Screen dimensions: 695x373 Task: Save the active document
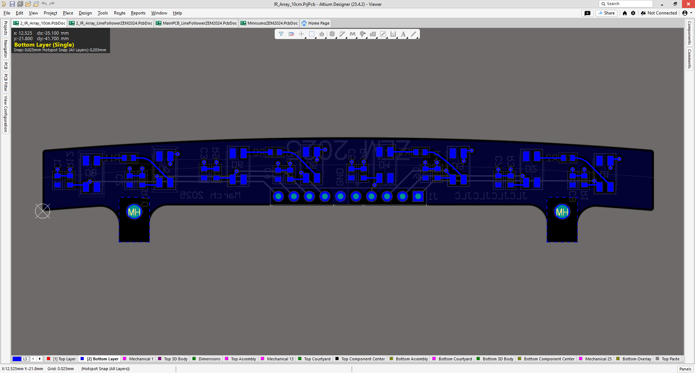point(12,4)
